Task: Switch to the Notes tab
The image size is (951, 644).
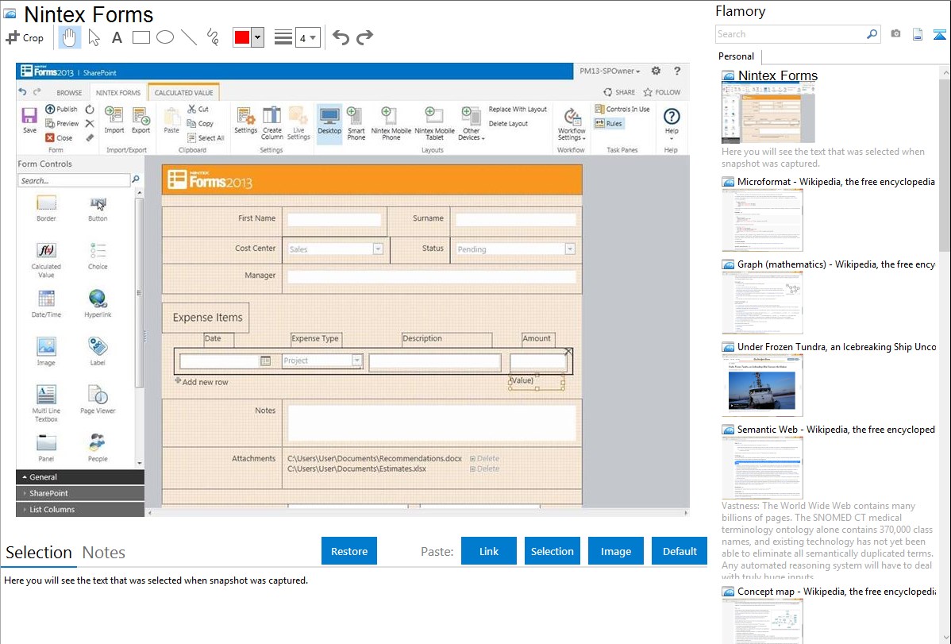Action: point(104,553)
